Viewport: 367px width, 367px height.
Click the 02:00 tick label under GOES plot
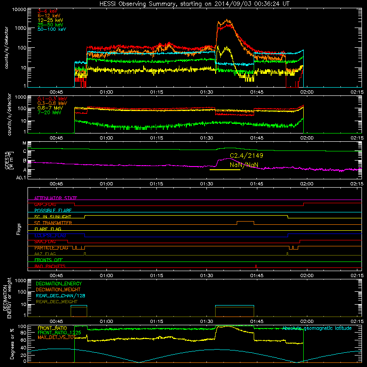(x=307, y=184)
